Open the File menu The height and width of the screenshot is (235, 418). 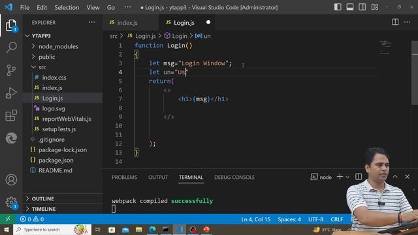pyautogui.click(x=25, y=7)
